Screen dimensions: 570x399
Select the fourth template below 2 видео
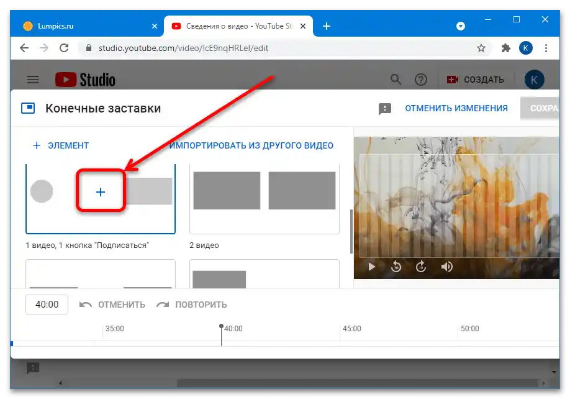pyautogui.click(x=265, y=274)
